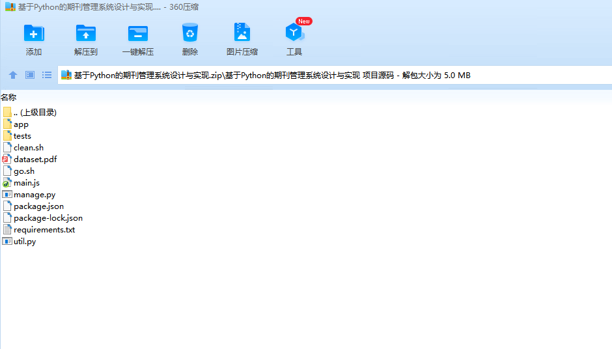This screenshot has width=612, height=349.
Task: Select the 'main.js' file name
Action: click(x=27, y=183)
